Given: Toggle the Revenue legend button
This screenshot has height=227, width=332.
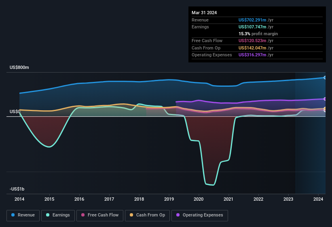Looking at the screenshot, I should click(23, 215).
